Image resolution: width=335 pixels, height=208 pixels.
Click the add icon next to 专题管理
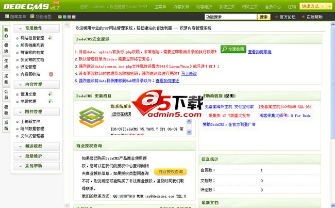point(50,101)
